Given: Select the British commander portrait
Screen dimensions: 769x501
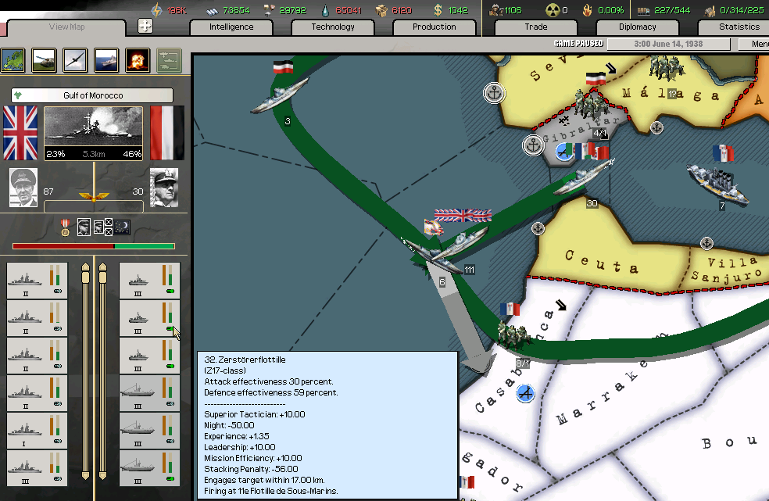Looking at the screenshot, I should pos(23,188).
